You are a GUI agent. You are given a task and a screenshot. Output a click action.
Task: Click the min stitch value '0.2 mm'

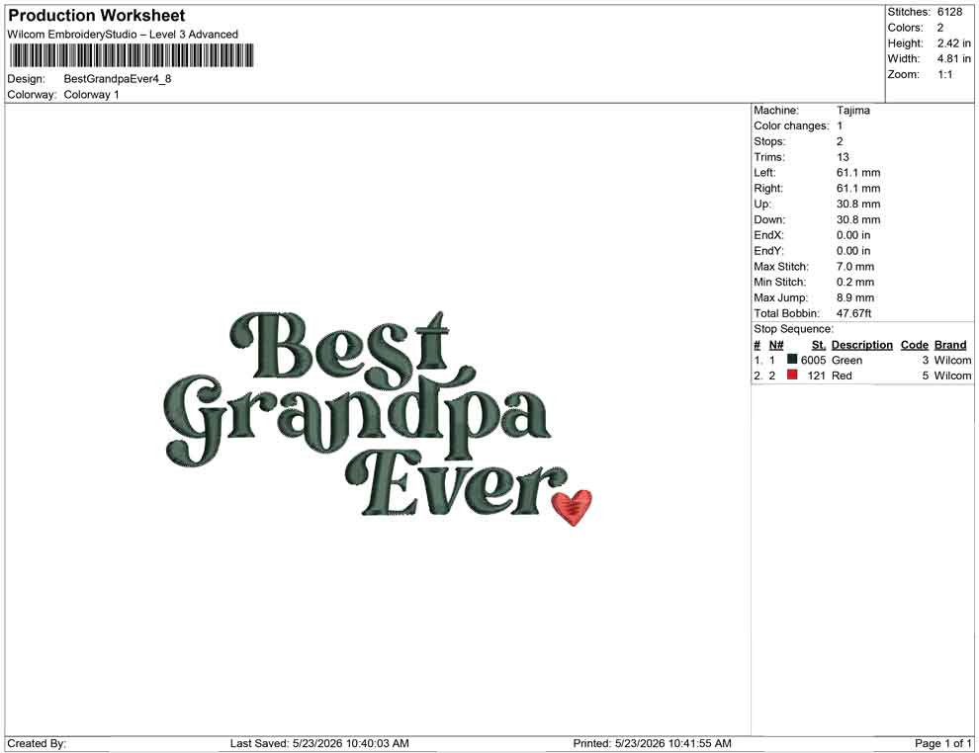855,282
